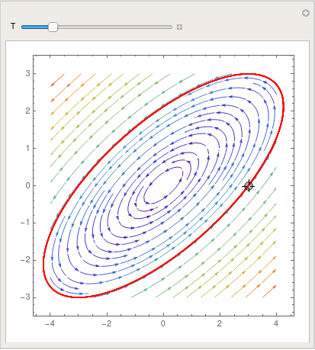Click the x-axis tick label 4

click(x=276, y=323)
